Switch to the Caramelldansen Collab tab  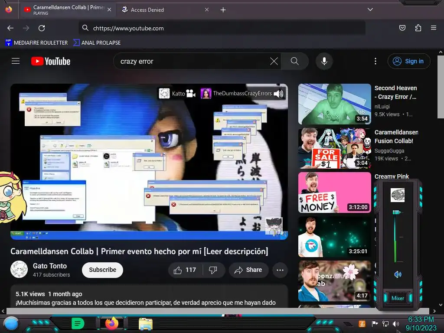(67, 10)
